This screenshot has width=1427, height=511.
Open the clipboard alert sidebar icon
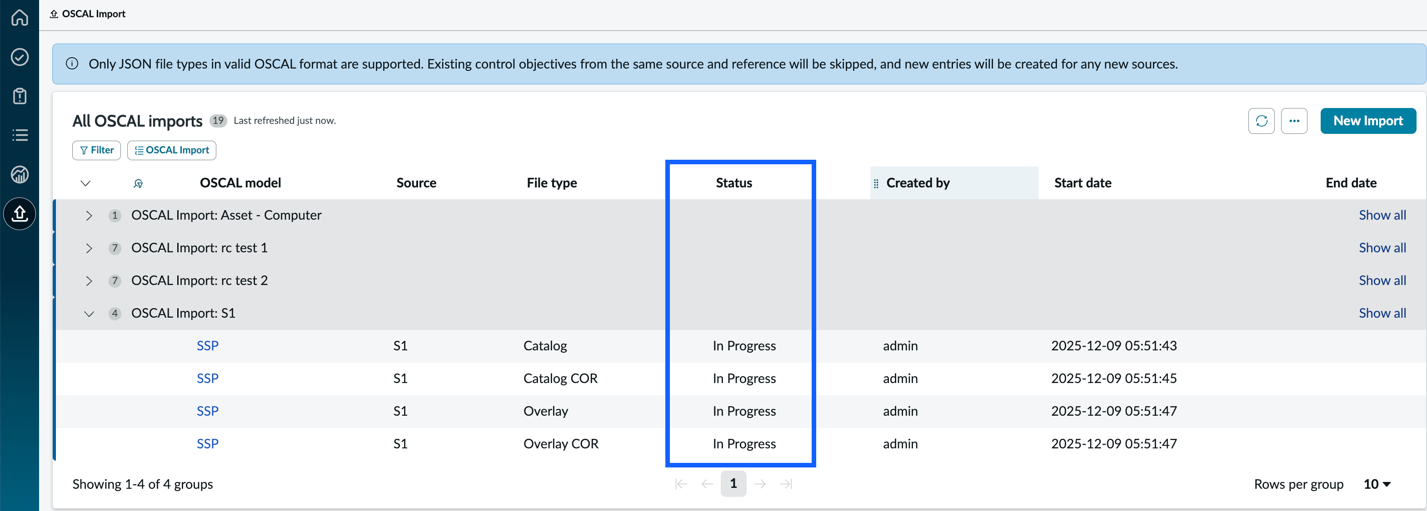[20, 96]
